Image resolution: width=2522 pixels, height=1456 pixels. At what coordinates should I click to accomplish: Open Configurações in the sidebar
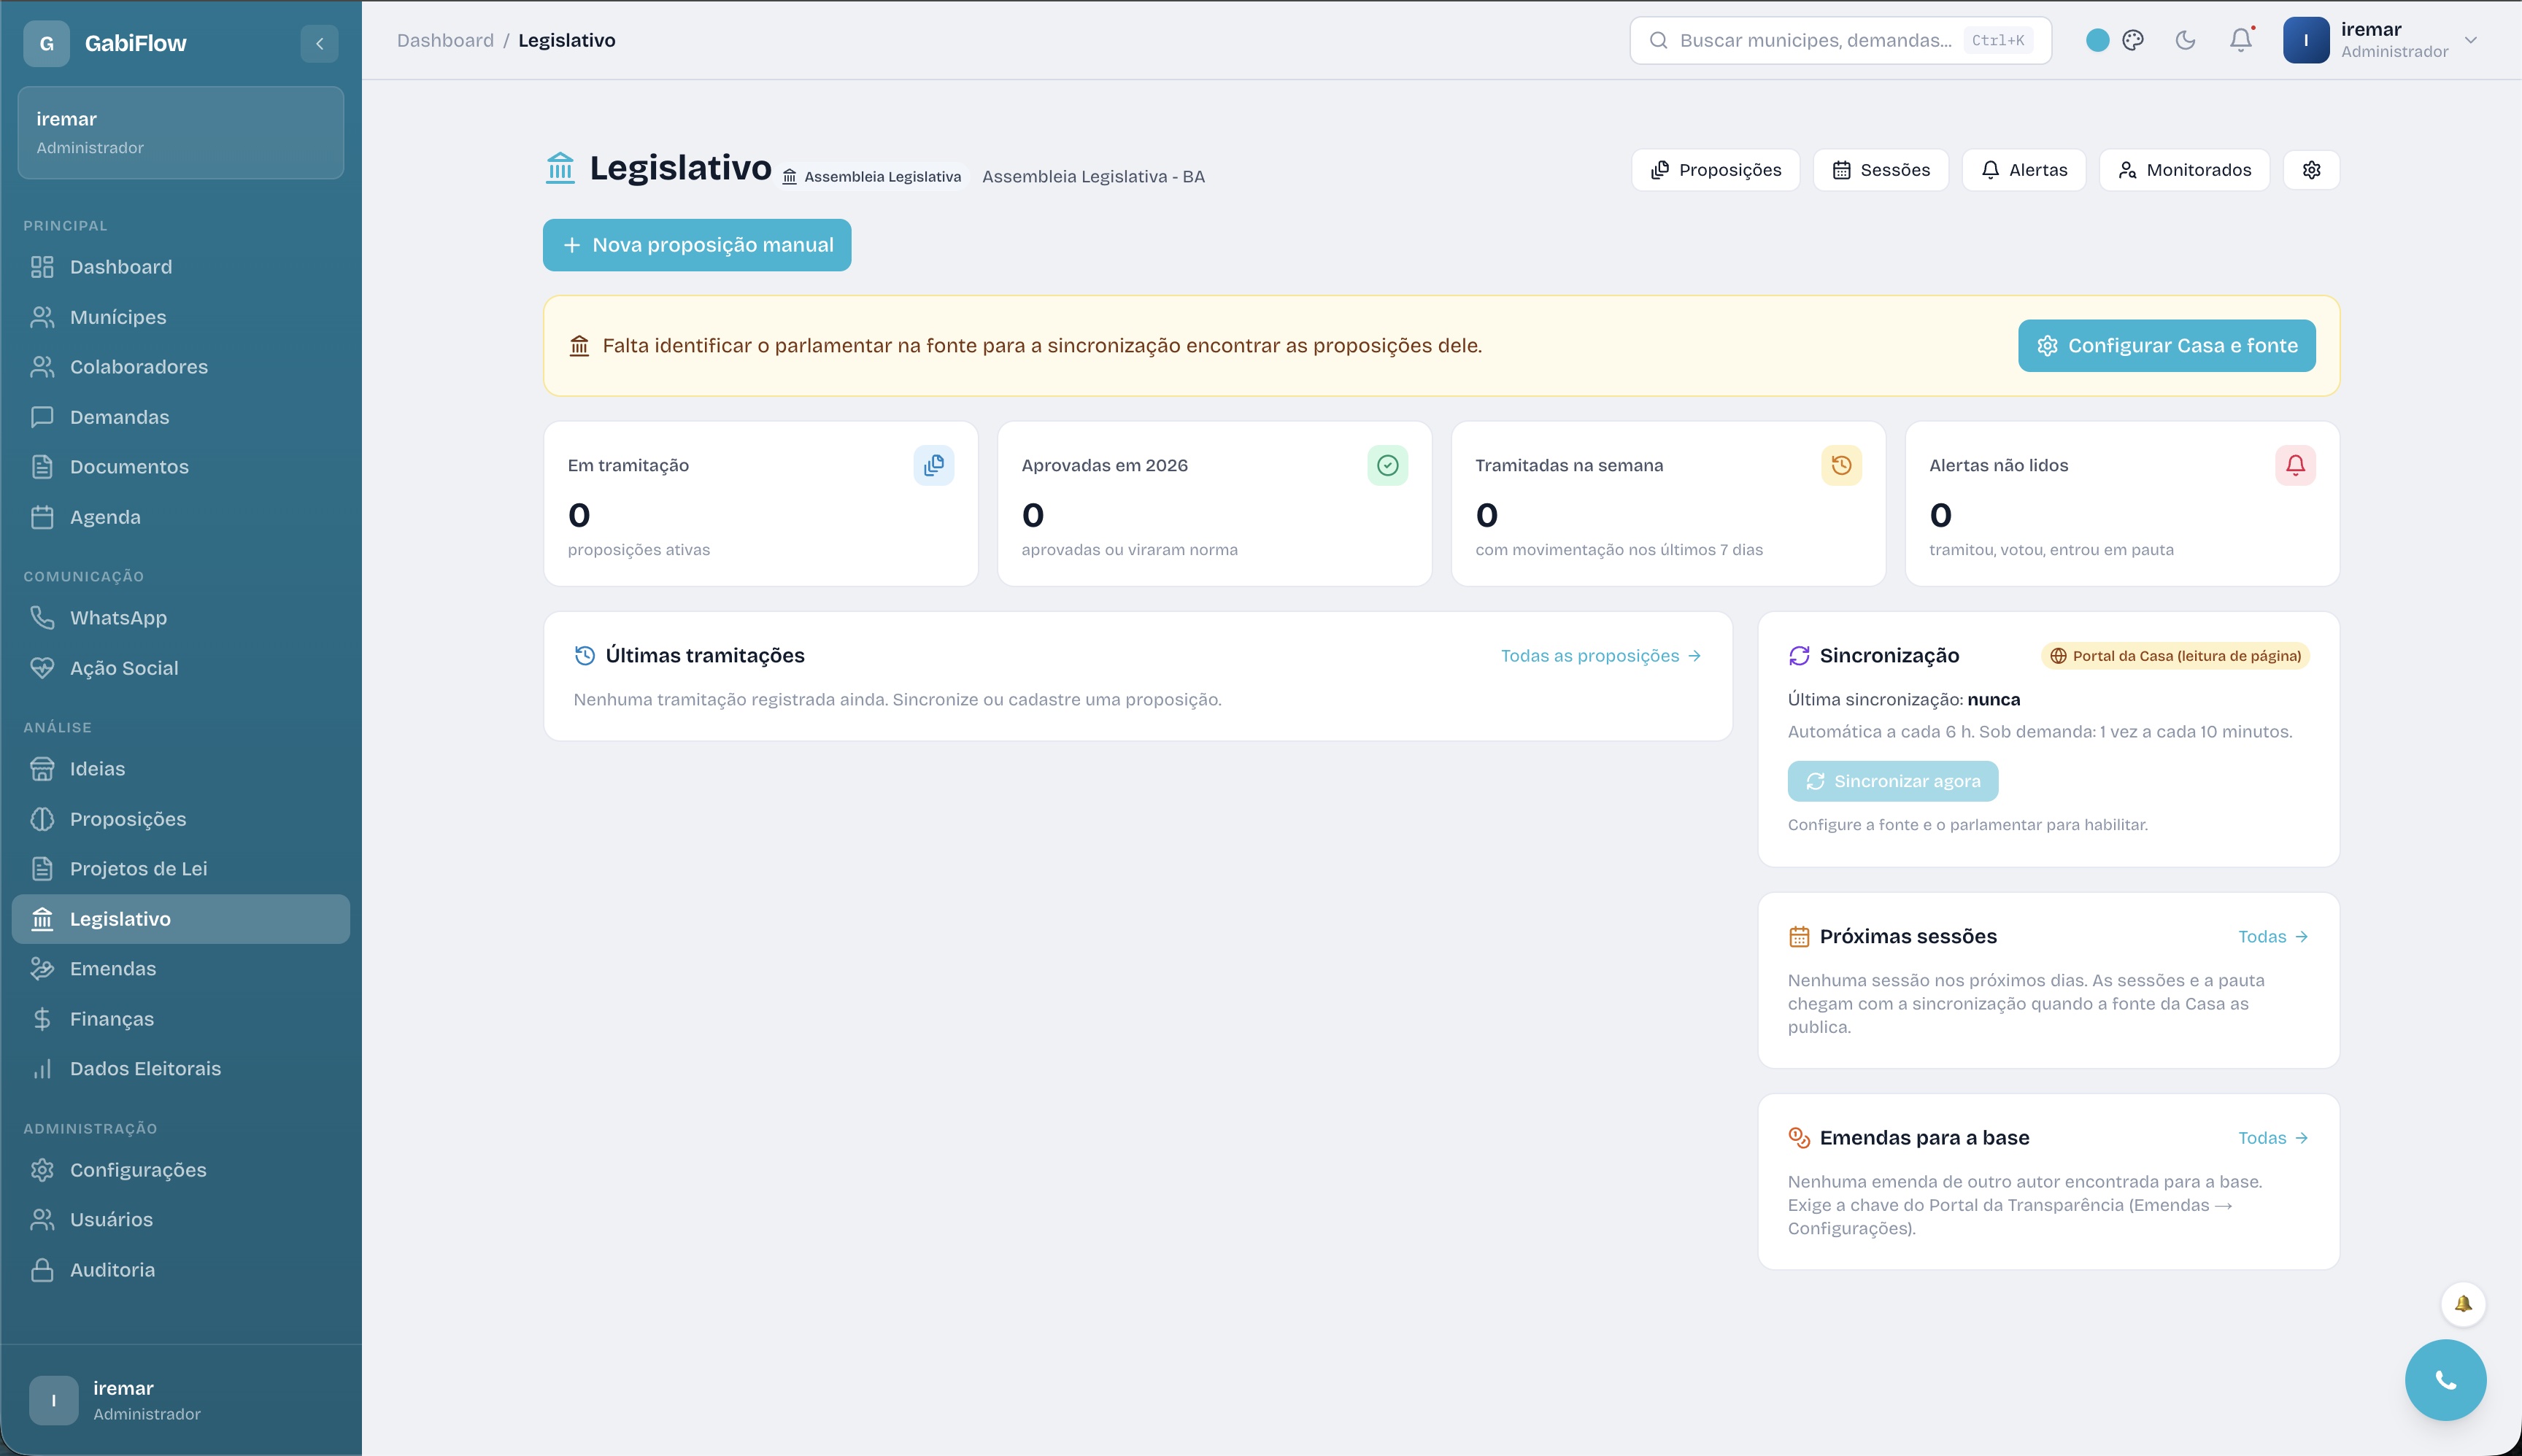click(x=181, y=1170)
